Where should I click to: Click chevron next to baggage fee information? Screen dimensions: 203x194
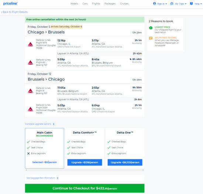(58, 178)
